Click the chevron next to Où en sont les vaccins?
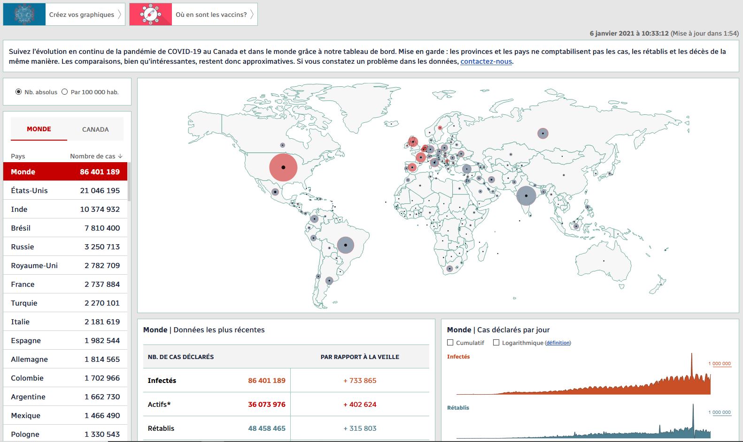 [252, 15]
